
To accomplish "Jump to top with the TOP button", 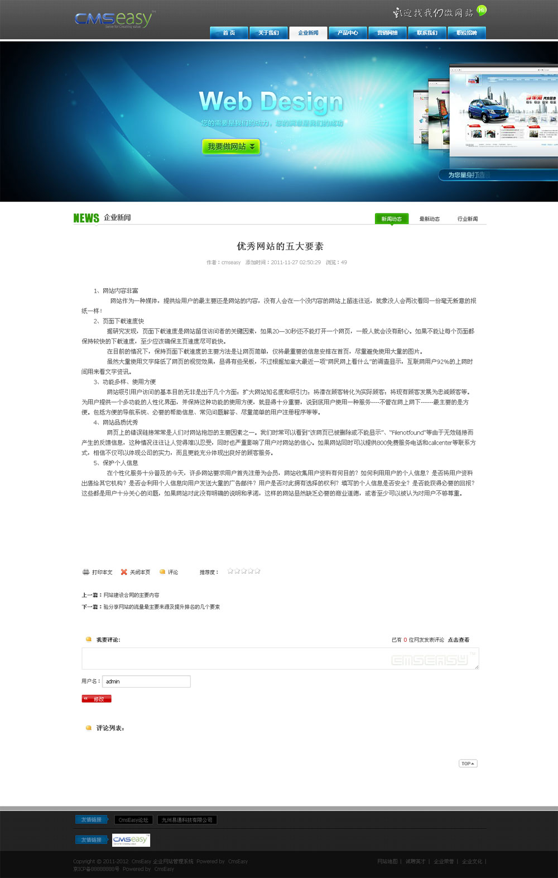I will pyautogui.click(x=468, y=764).
